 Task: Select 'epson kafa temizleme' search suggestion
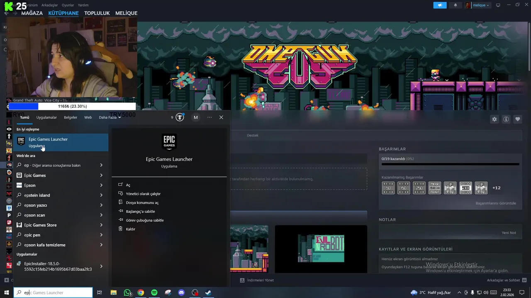tap(61, 245)
